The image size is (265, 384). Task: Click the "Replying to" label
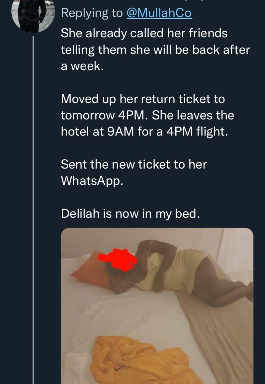point(92,13)
